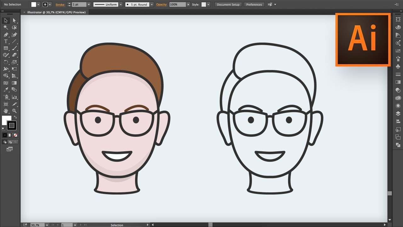The width and height of the screenshot is (403, 227).
Task: Select the Hand tool
Action: [x=6, y=111]
